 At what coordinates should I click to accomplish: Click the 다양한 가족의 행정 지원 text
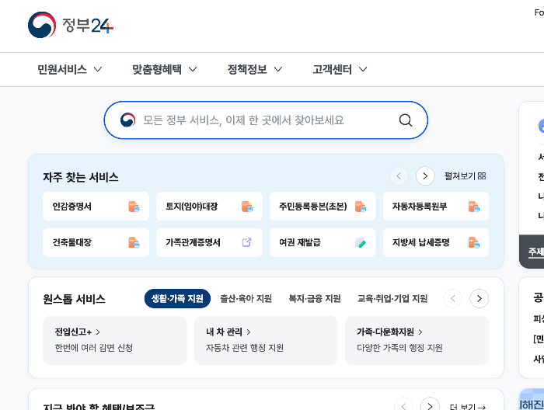pos(399,348)
